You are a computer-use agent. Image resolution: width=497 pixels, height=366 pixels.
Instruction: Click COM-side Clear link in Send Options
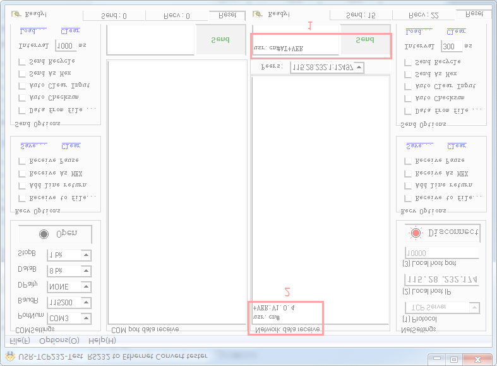pos(70,31)
